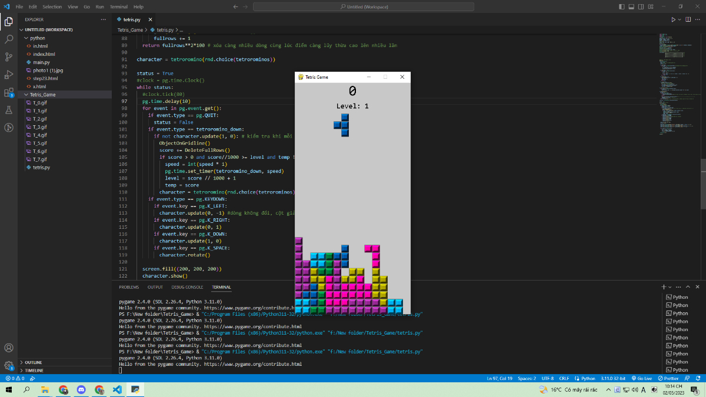706x397 pixels.
Task: Toggle the secondary side bar layout button
Action: (x=640, y=6)
